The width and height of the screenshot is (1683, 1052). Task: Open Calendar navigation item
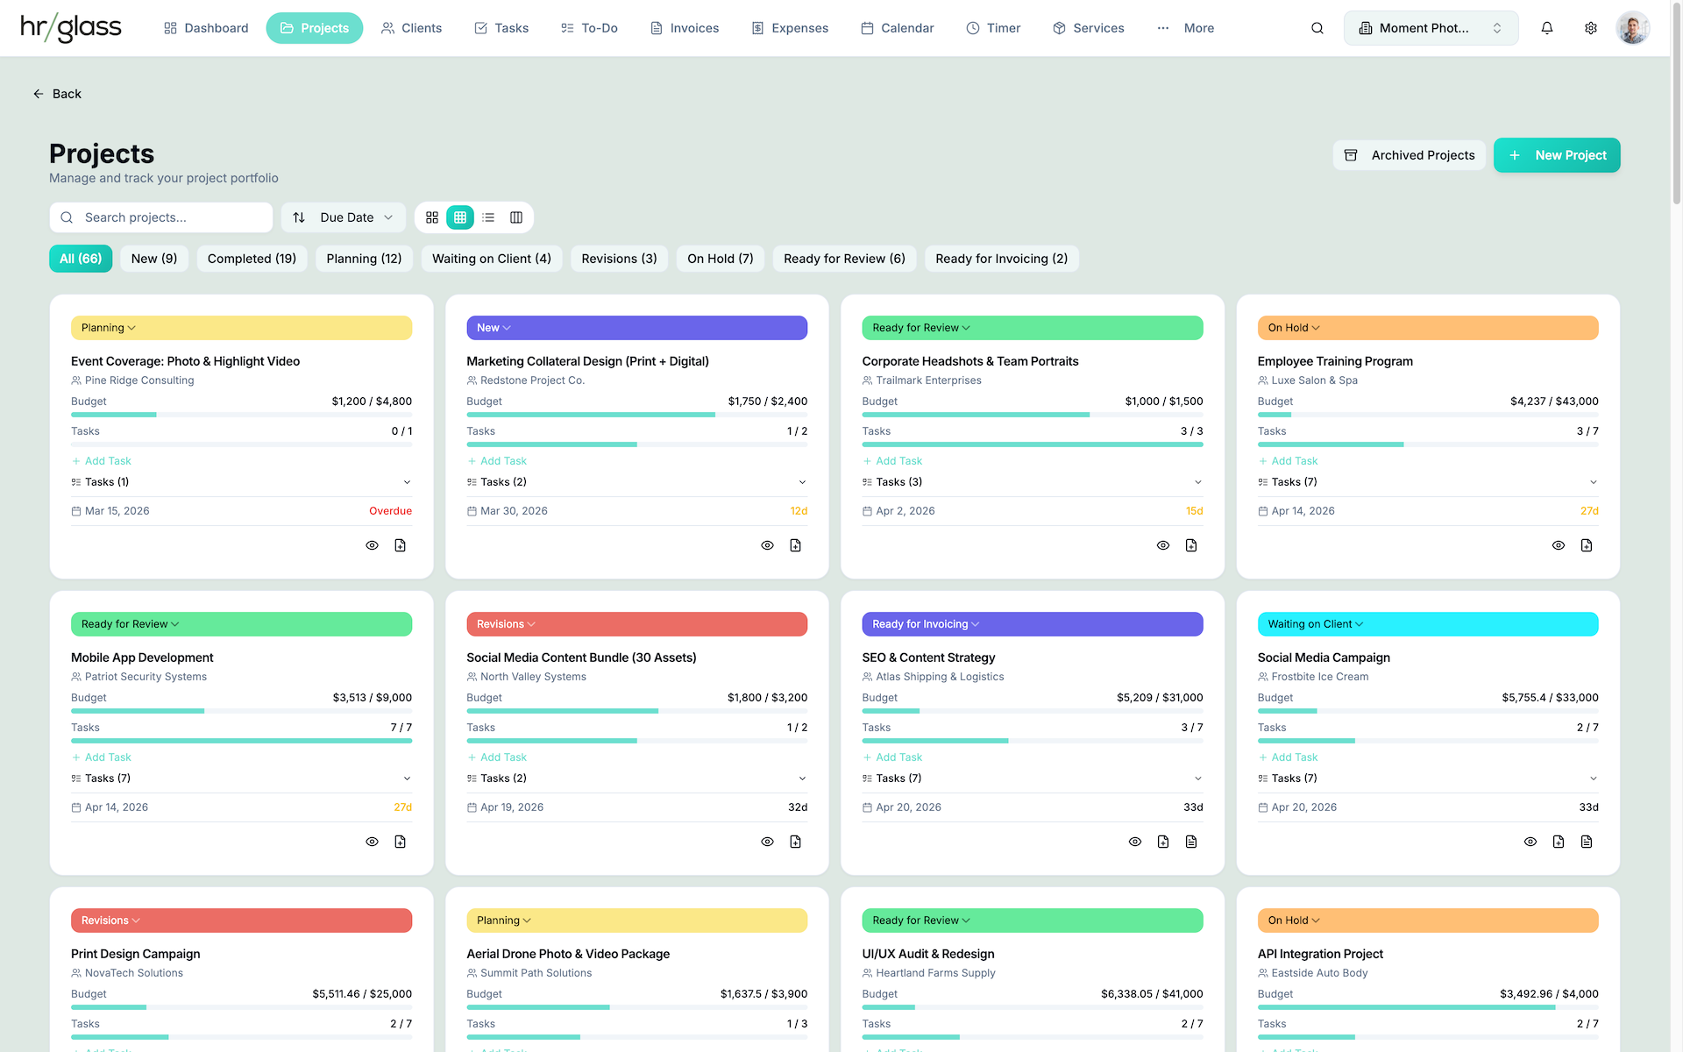(898, 28)
